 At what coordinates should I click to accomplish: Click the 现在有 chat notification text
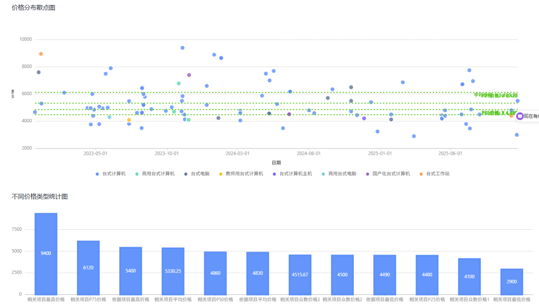tap(531, 116)
